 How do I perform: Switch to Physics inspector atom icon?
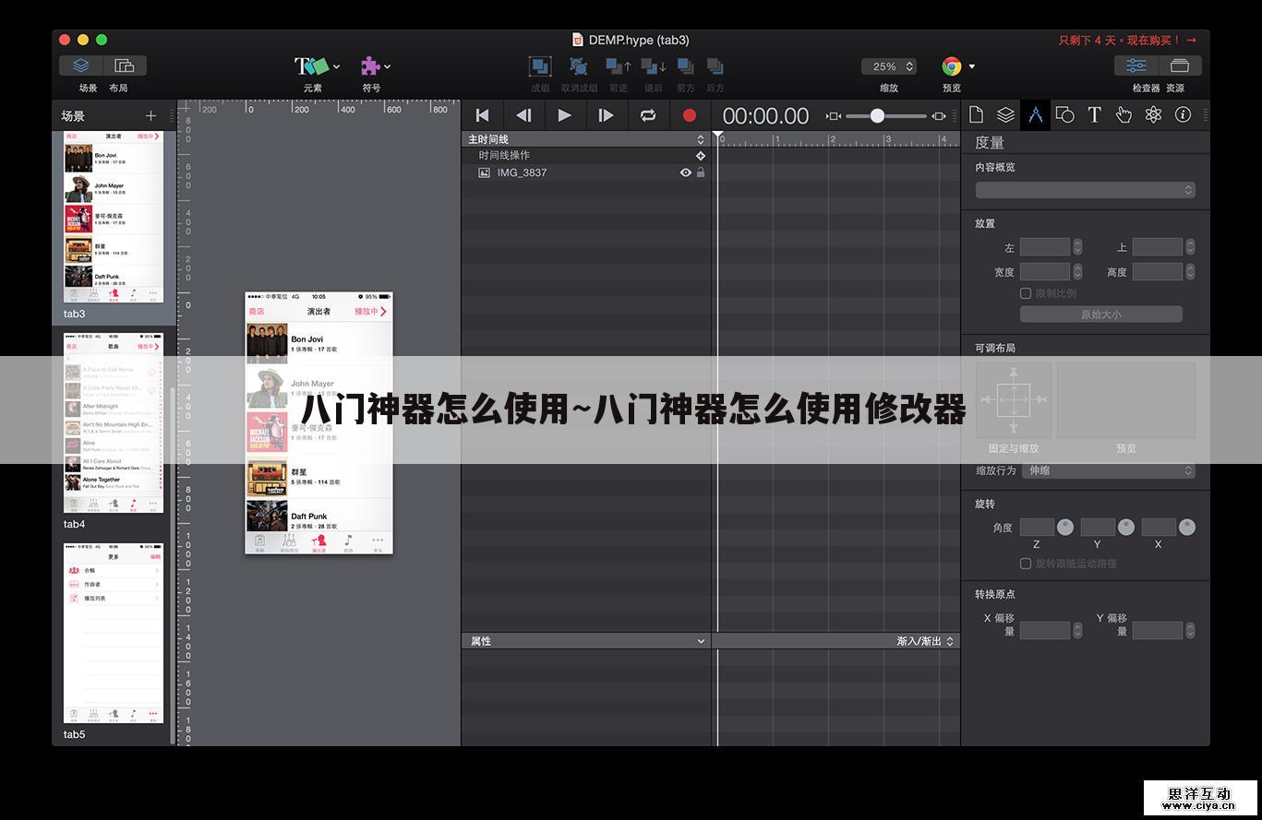point(1153,114)
